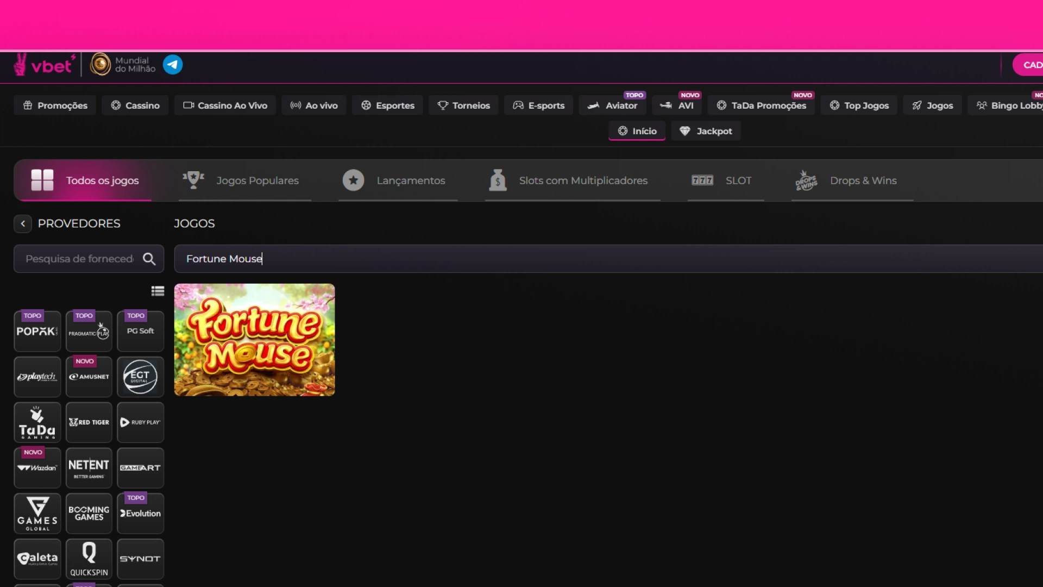Select the GameArt provider tile
Image resolution: width=1043 pixels, height=587 pixels.
[x=140, y=468]
